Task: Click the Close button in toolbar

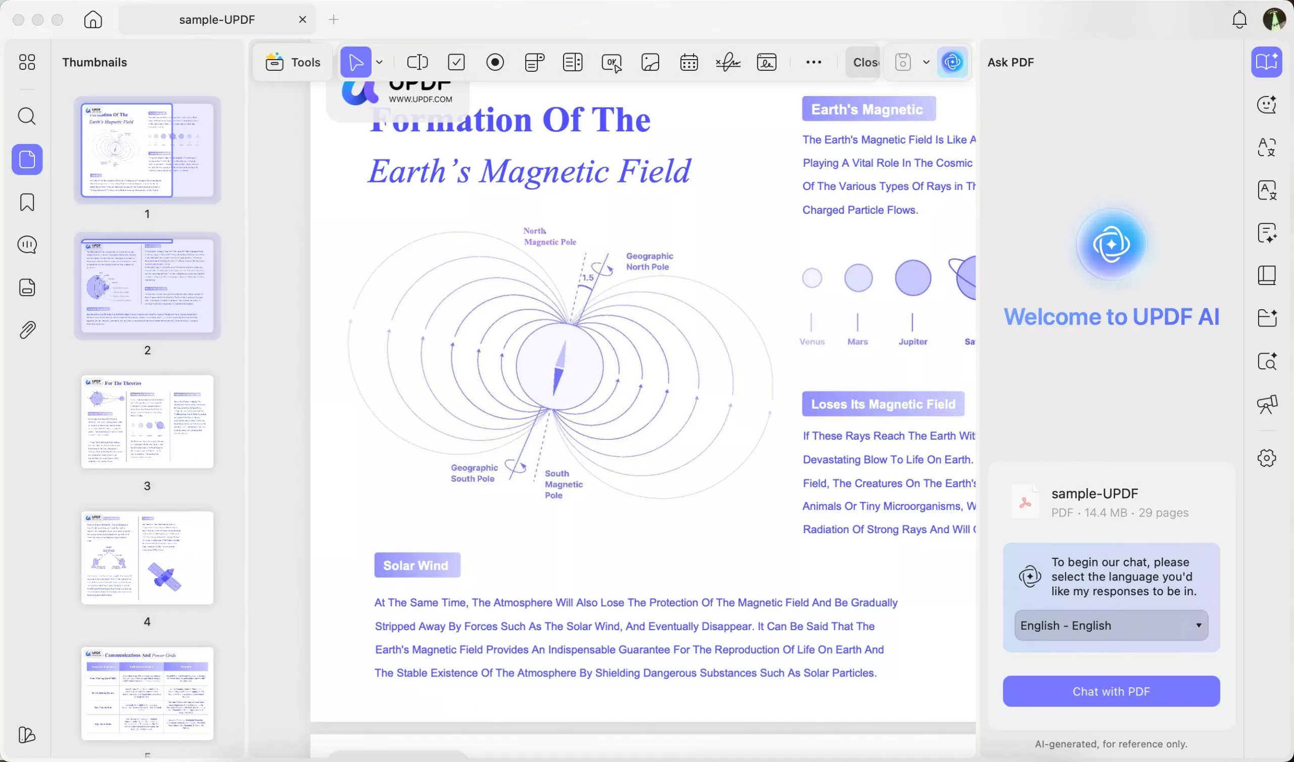Action: pyautogui.click(x=864, y=62)
